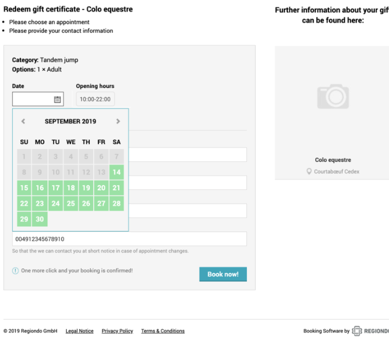Open the Terms & Conditions link

click(163, 331)
